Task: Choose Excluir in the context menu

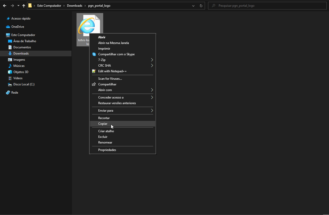Action: point(103,137)
